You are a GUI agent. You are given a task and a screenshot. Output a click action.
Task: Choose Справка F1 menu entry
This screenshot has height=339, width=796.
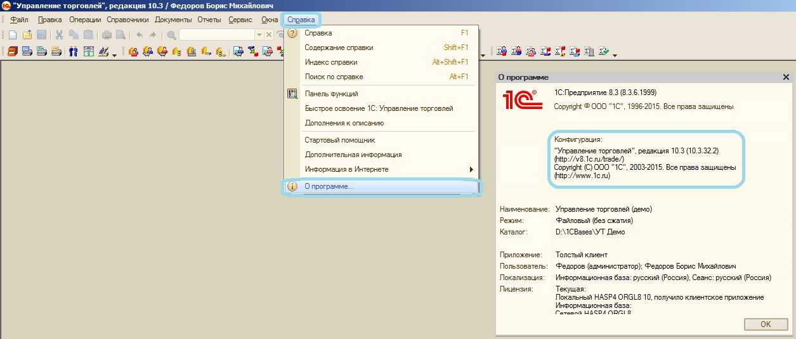(x=381, y=33)
